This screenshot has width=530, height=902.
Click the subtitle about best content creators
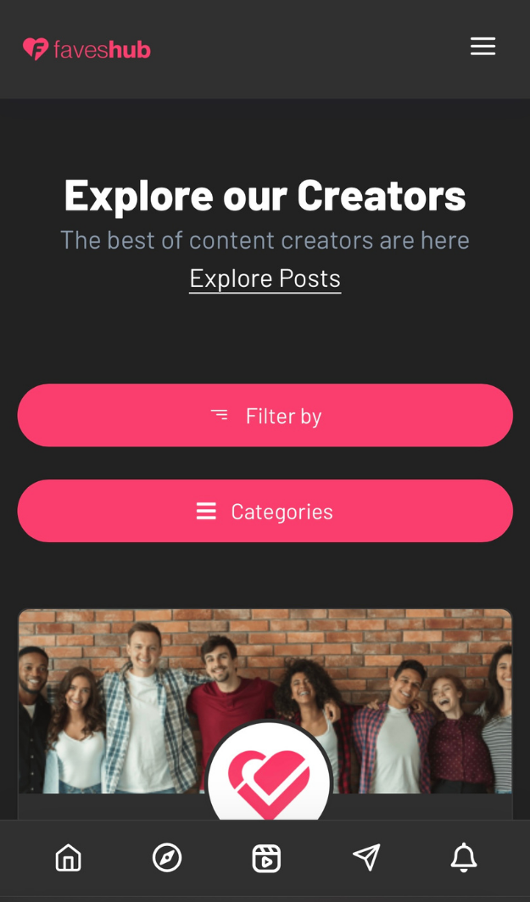pos(265,240)
